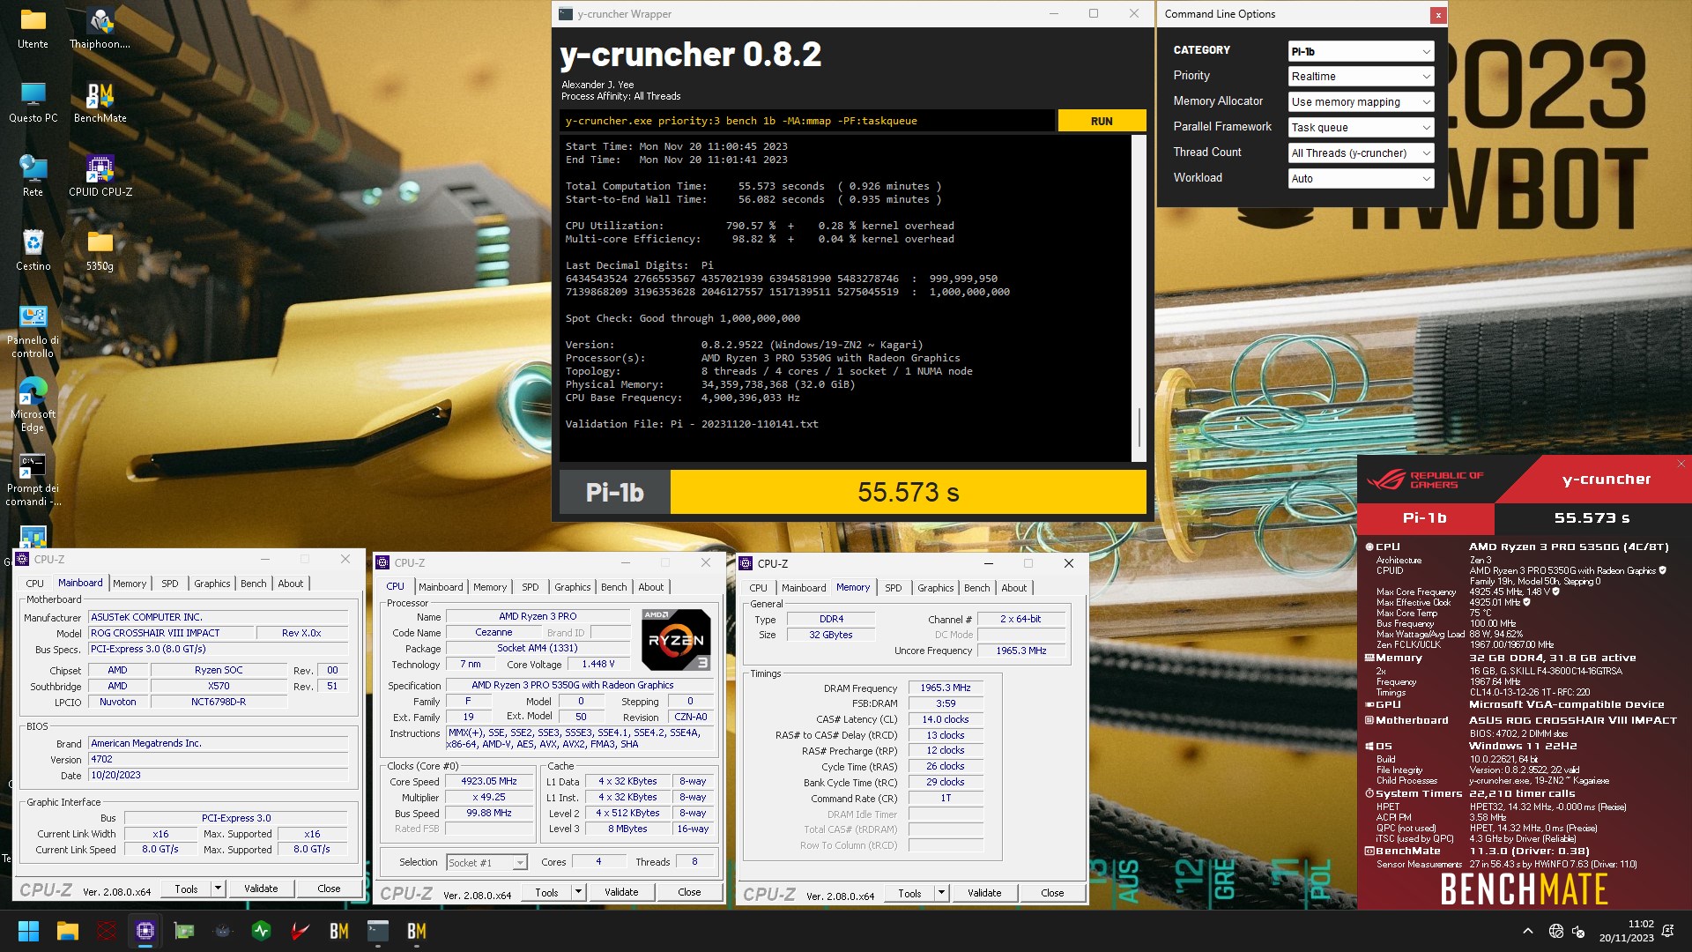Click the Tools button in the CPU-Z CPU window
Screen dimensions: 1692x952
[x=546, y=892]
